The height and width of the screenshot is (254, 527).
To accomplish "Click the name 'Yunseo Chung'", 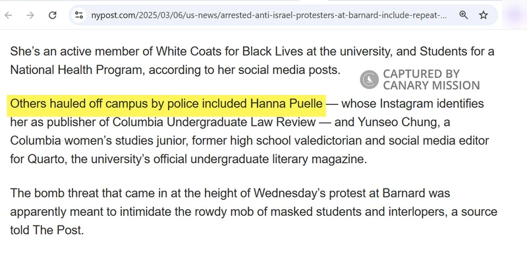I will click(x=398, y=122).
